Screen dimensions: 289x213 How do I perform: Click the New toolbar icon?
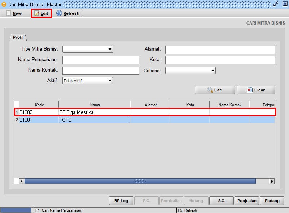pos(9,13)
